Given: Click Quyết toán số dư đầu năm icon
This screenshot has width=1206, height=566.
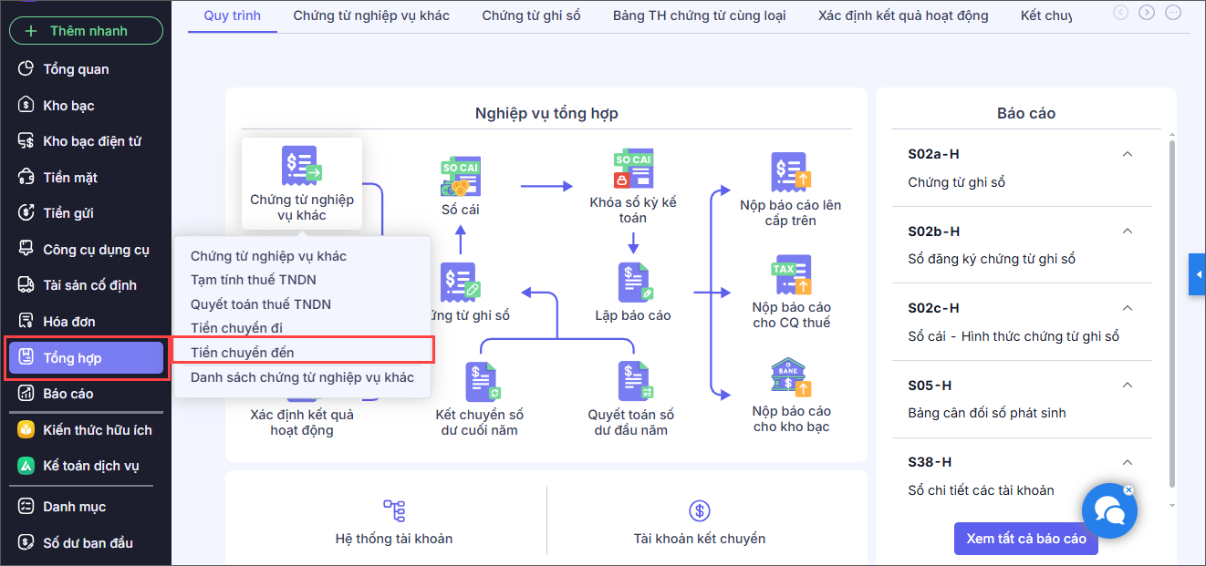Looking at the screenshot, I should [x=633, y=382].
